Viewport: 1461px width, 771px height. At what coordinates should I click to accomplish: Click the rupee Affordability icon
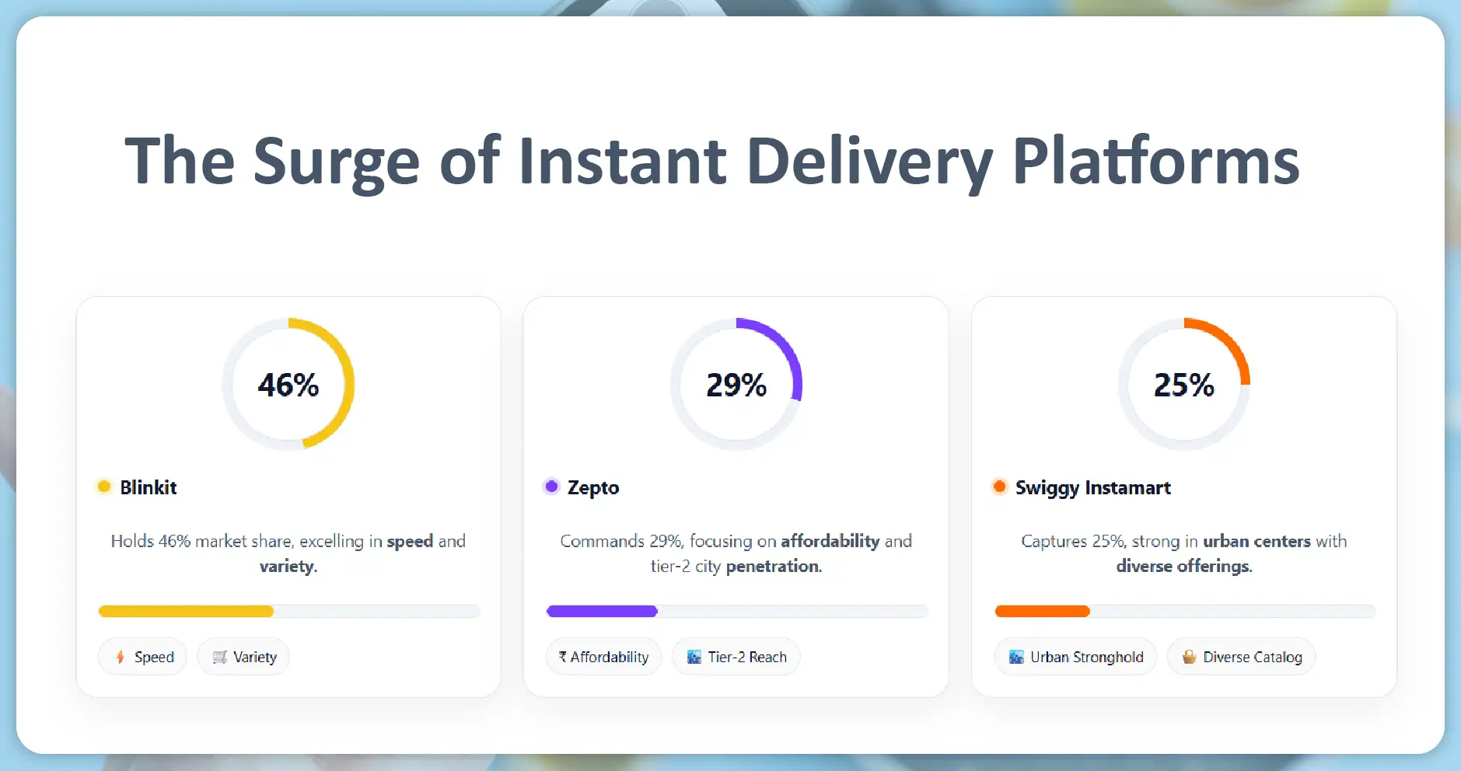click(x=562, y=657)
